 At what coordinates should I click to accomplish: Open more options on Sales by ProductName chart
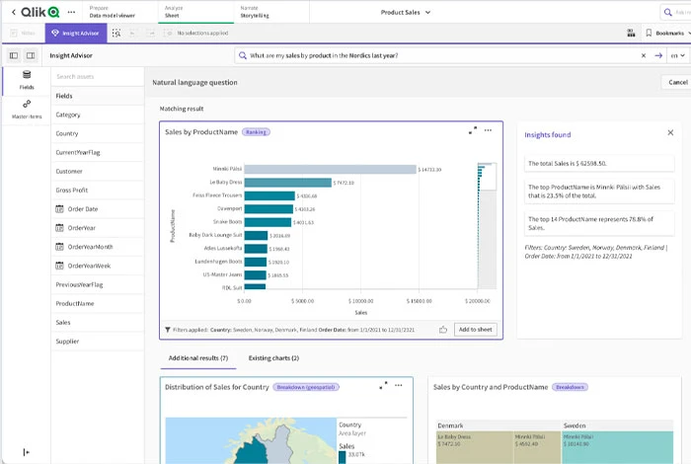point(490,130)
